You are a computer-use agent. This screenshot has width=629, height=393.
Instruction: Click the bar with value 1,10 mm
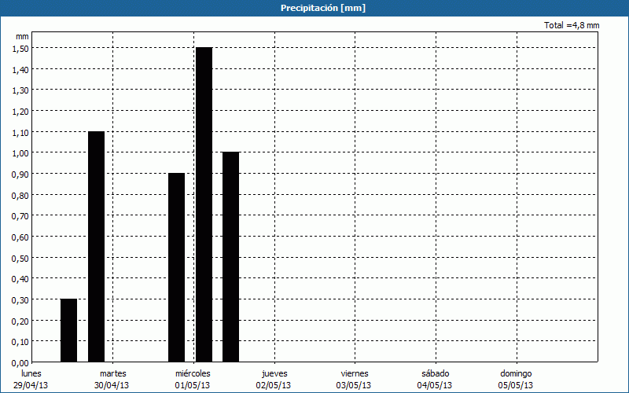(x=96, y=246)
